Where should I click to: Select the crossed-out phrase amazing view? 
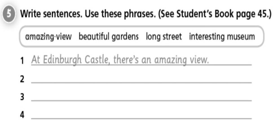(x=49, y=37)
